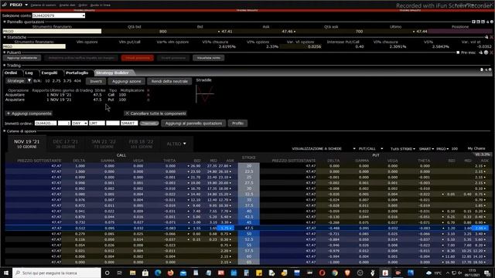Click the highlighted 1.75 call ask

tap(226, 228)
